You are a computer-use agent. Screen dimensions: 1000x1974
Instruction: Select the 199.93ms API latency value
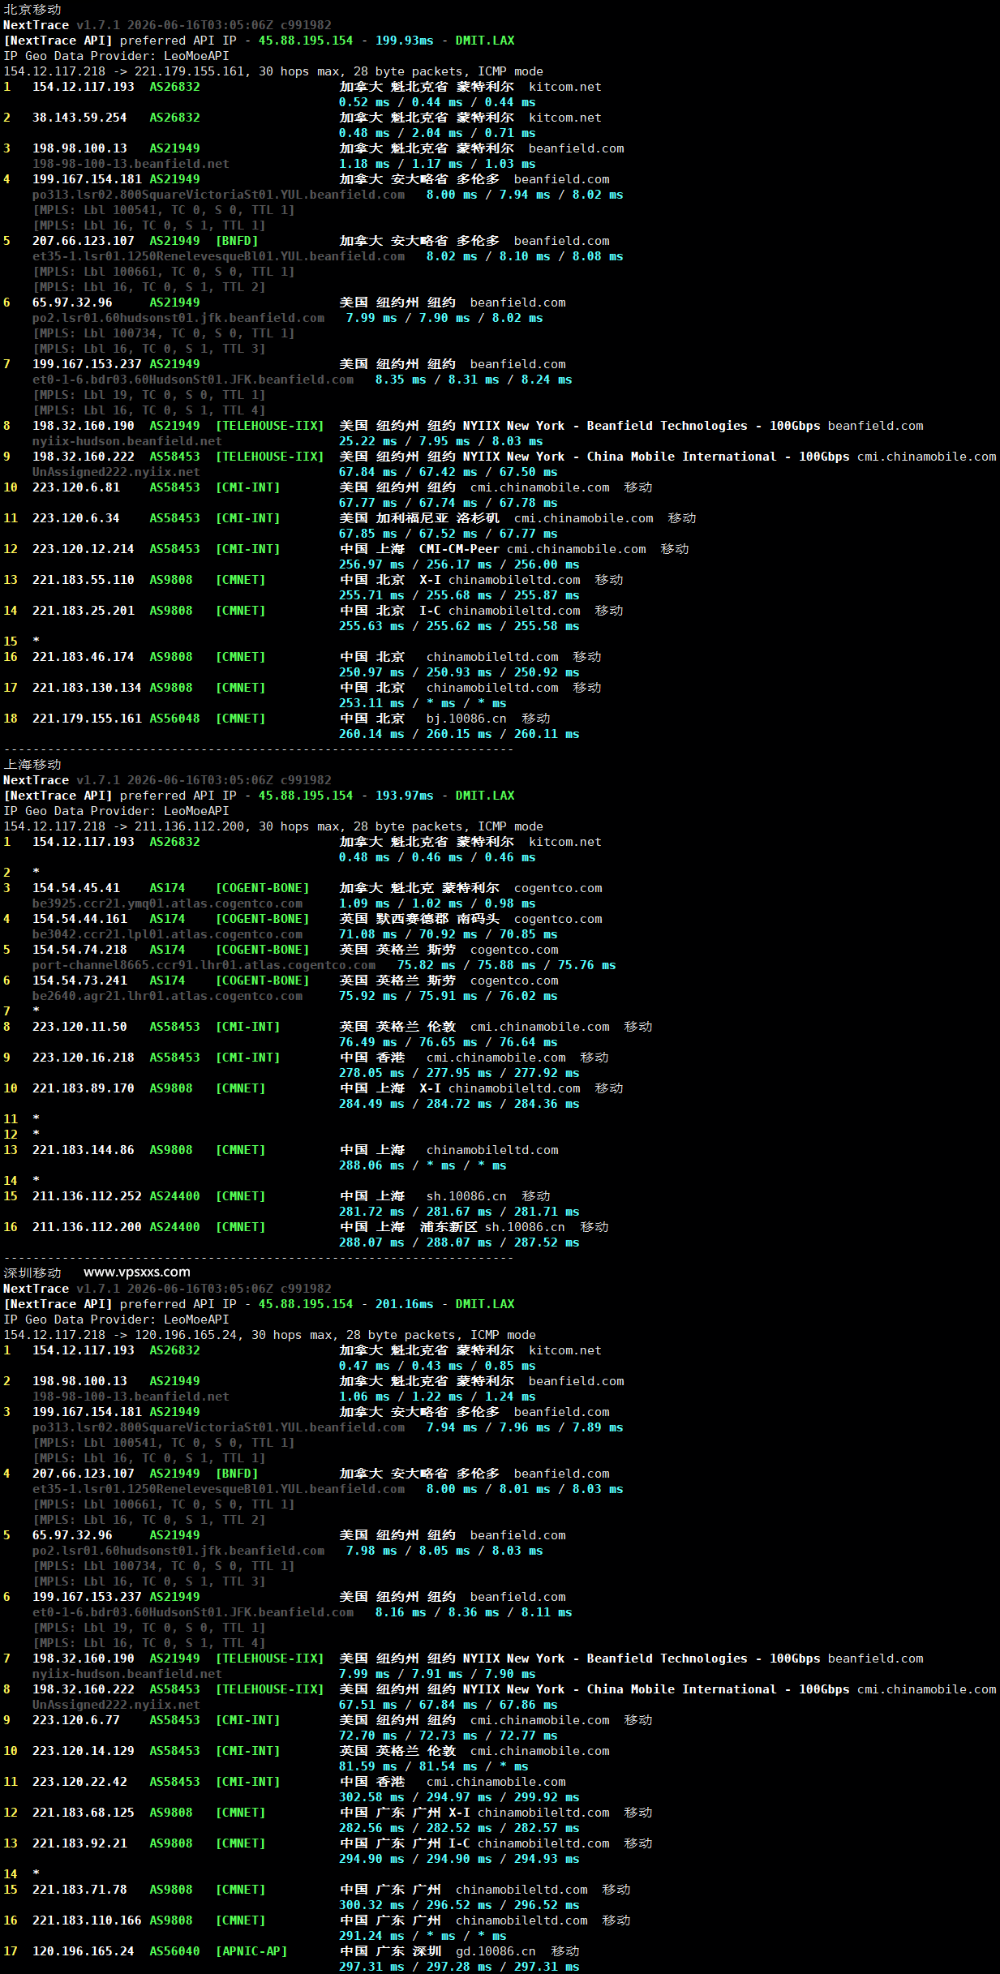[404, 41]
